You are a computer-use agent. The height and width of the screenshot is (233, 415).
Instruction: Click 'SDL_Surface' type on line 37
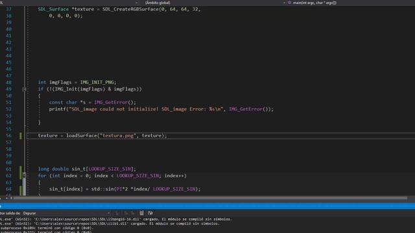[53, 9]
